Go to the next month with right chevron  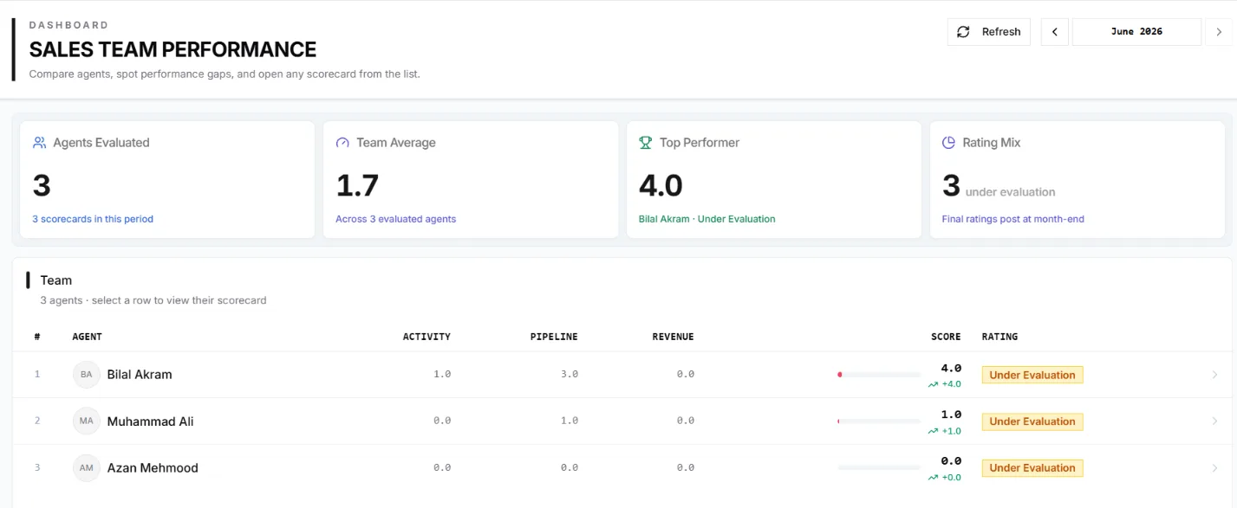click(x=1219, y=32)
